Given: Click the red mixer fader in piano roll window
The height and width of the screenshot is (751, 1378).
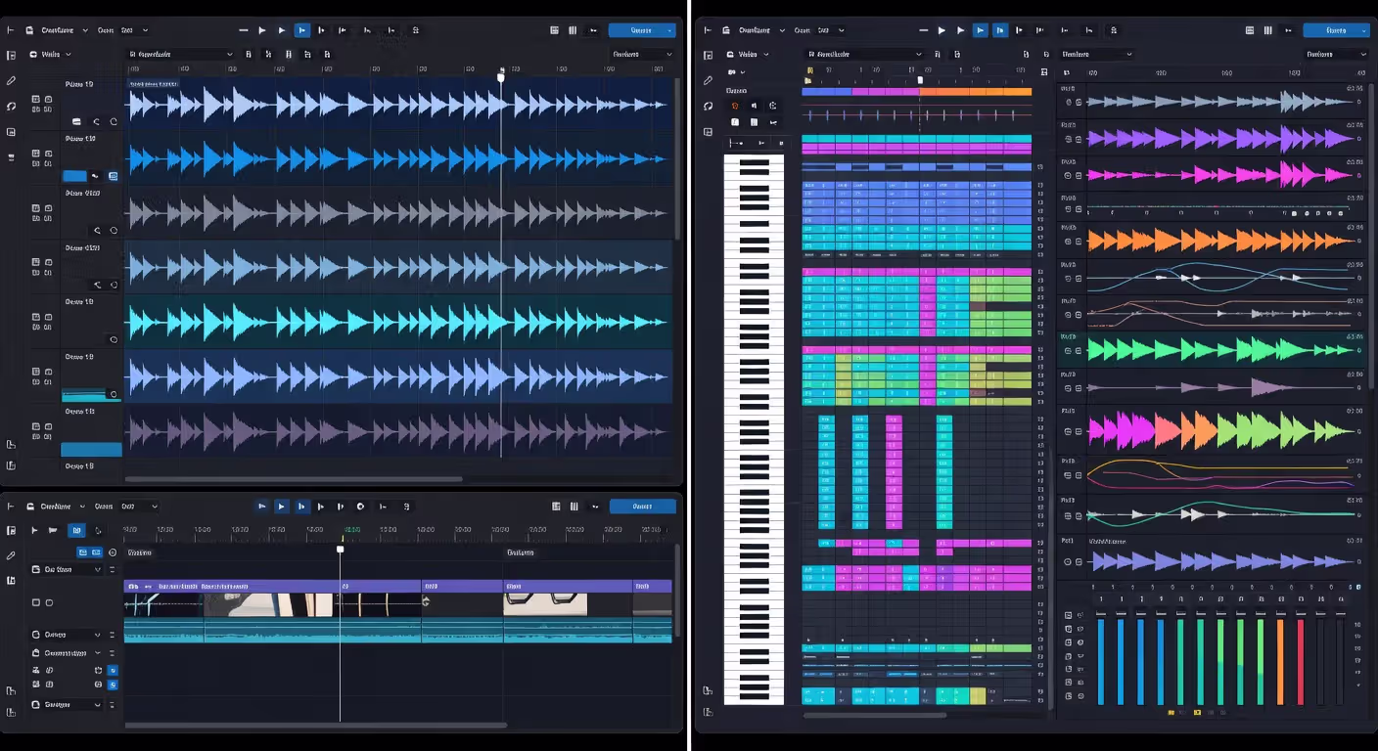Looking at the screenshot, I should (1301, 660).
